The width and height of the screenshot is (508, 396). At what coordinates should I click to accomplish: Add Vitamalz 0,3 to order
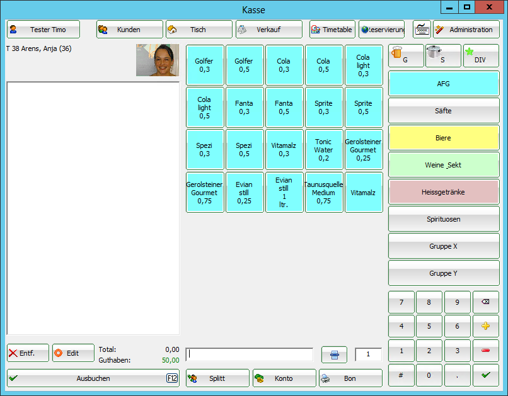(284, 149)
